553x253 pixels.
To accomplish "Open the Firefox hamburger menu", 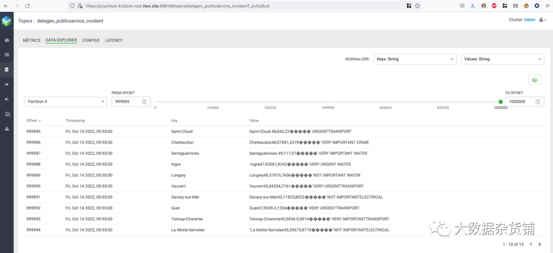I will 547,6.
